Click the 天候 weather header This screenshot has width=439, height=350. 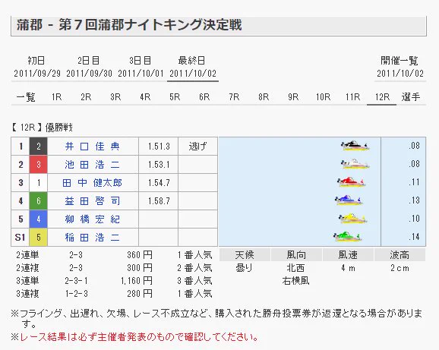tap(245, 255)
